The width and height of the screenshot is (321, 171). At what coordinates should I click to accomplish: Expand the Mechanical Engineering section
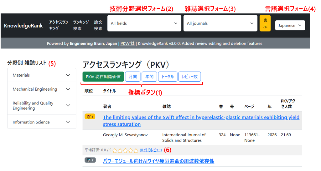42,89
